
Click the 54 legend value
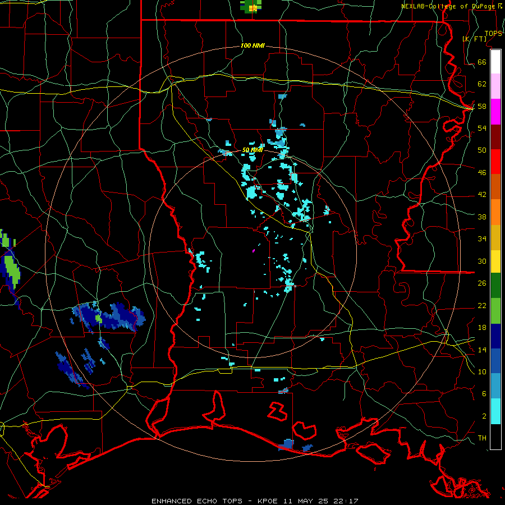click(x=482, y=128)
